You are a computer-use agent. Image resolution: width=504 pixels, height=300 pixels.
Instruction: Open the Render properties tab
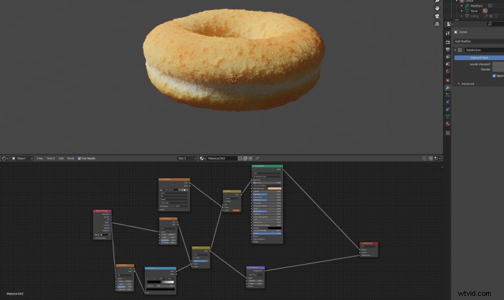447,43
